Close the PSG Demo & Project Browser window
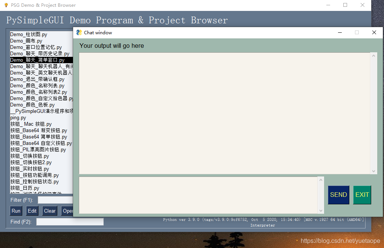This screenshot has height=248, width=384. (x=363, y=5)
